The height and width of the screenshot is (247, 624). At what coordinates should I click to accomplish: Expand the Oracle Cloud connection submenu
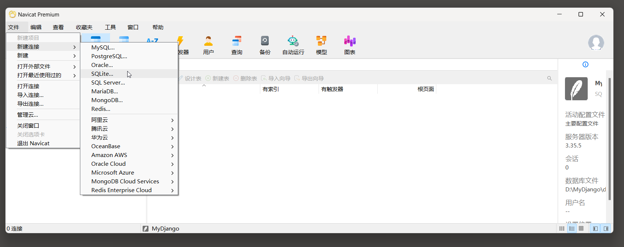tap(129, 164)
